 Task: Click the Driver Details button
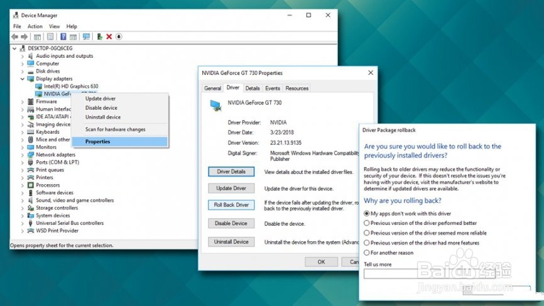(x=231, y=172)
